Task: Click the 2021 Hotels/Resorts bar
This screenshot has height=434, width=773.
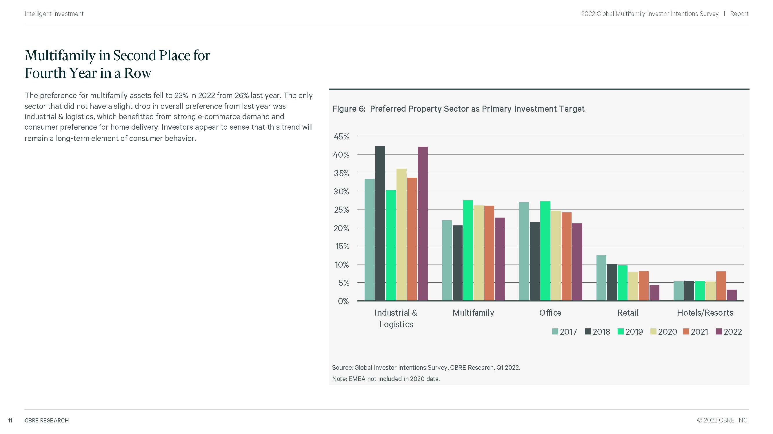Action: click(x=721, y=286)
